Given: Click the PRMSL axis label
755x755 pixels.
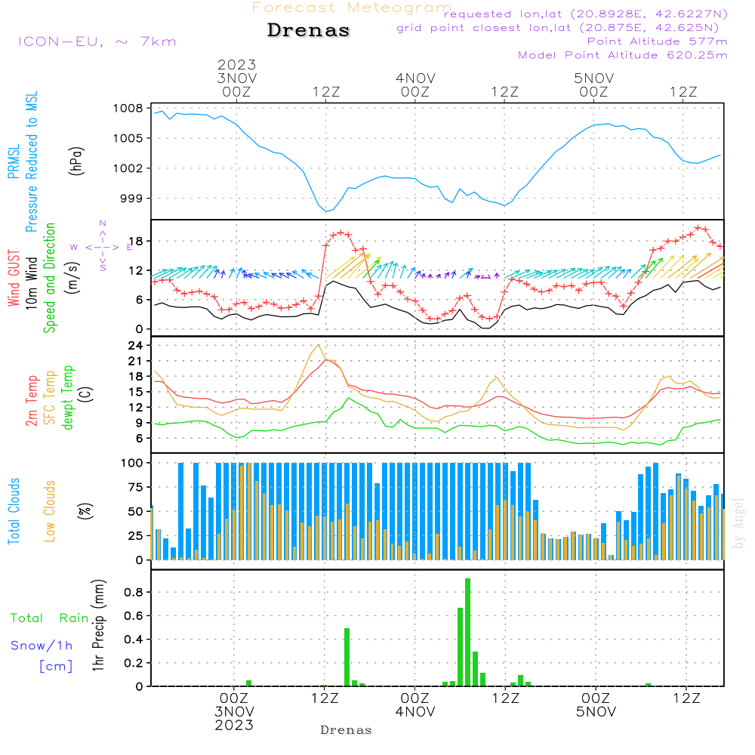Looking at the screenshot, I should point(14,161).
